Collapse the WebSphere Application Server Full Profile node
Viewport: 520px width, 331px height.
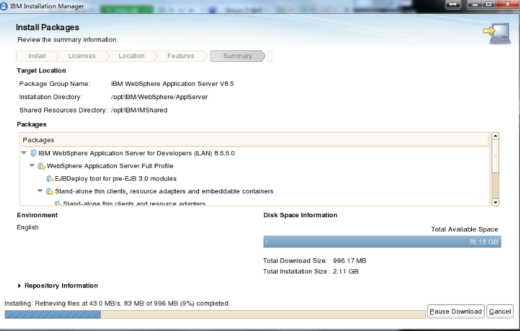click(x=32, y=165)
